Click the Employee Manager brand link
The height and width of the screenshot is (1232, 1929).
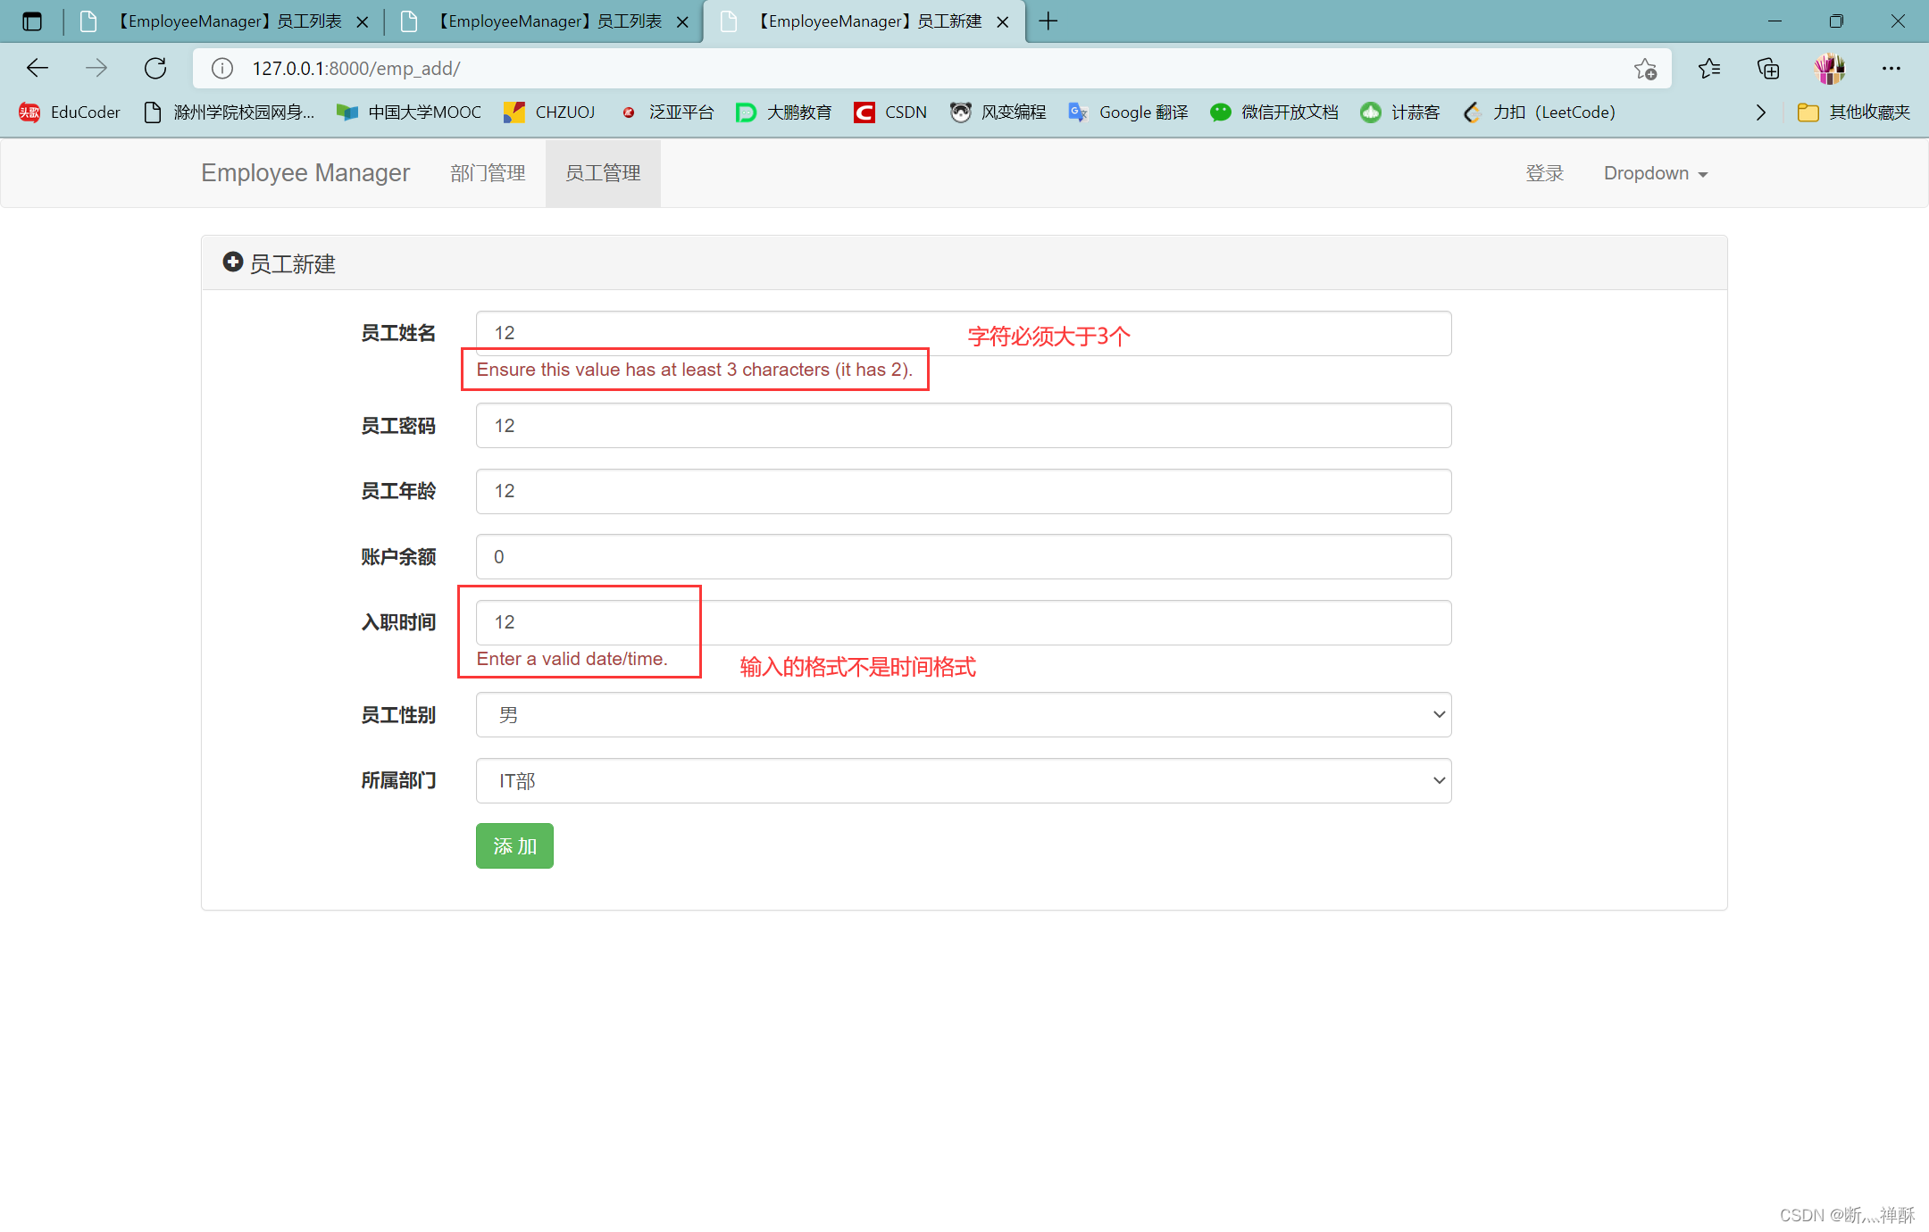[305, 173]
